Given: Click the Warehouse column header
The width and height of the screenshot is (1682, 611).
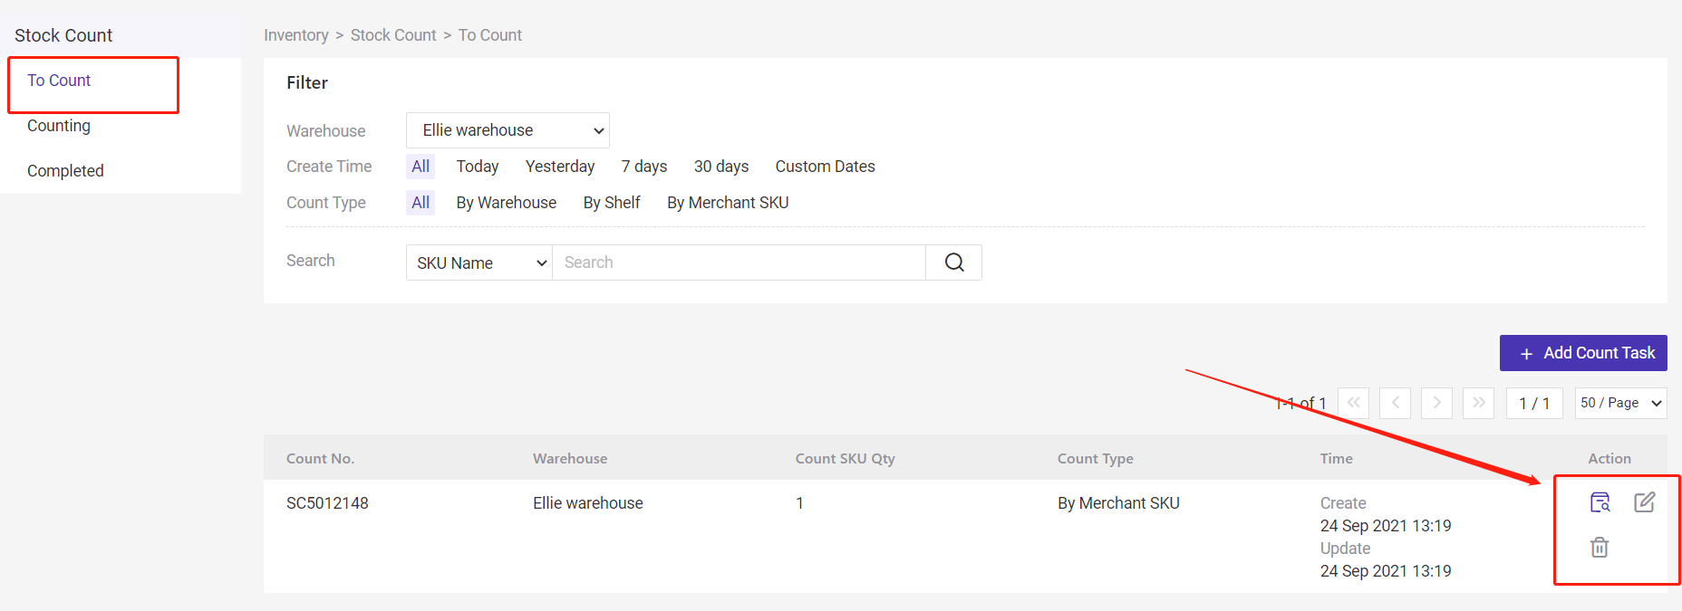Looking at the screenshot, I should [570, 459].
